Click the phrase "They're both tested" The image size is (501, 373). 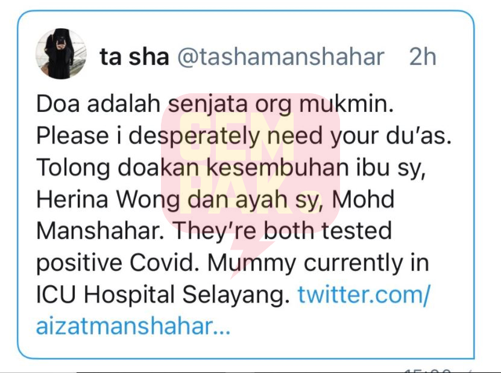pos(282,231)
